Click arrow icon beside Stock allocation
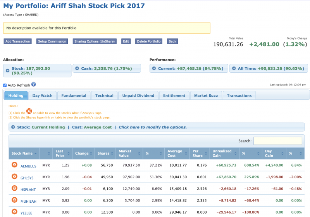The height and width of the screenshot is (217, 310). point(8,68)
